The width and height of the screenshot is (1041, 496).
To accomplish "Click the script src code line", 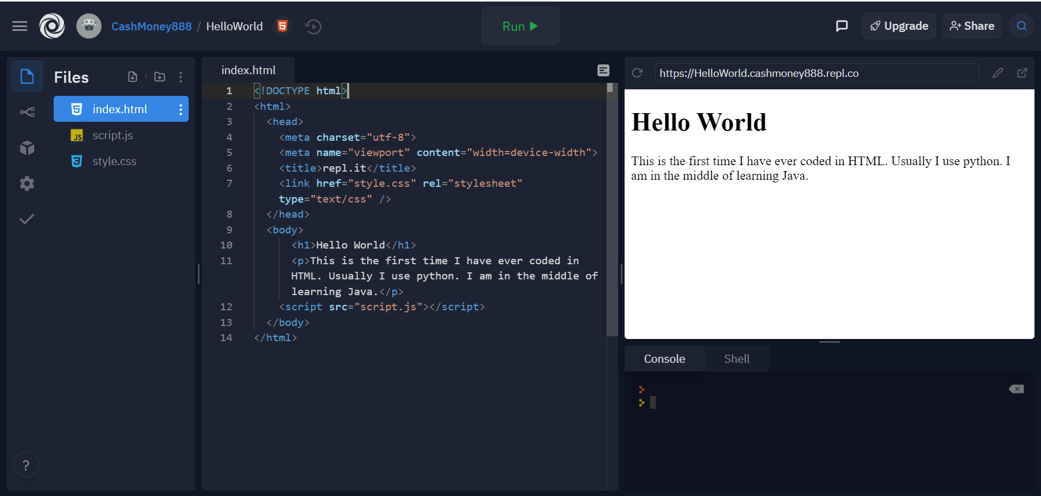I will [x=382, y=307].
